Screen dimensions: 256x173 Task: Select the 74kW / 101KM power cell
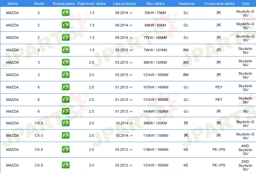155,50
